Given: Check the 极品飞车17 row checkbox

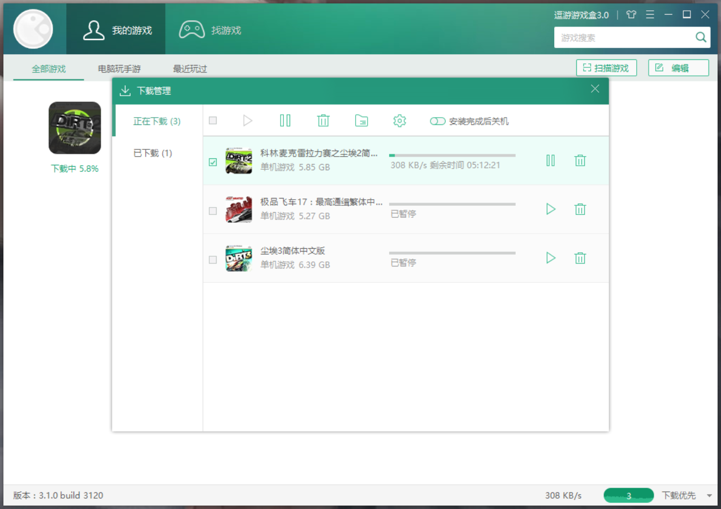Looking at the screenshot, I should 213,211.
